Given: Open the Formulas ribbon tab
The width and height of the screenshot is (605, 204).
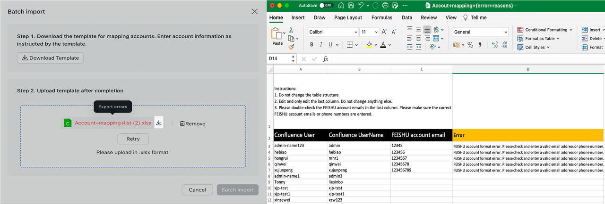Looking at the screenshot, I should [x=381, y=17].
